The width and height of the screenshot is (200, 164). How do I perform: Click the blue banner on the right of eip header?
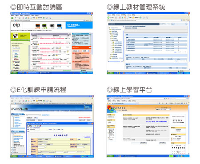click(x=79, y=25)
